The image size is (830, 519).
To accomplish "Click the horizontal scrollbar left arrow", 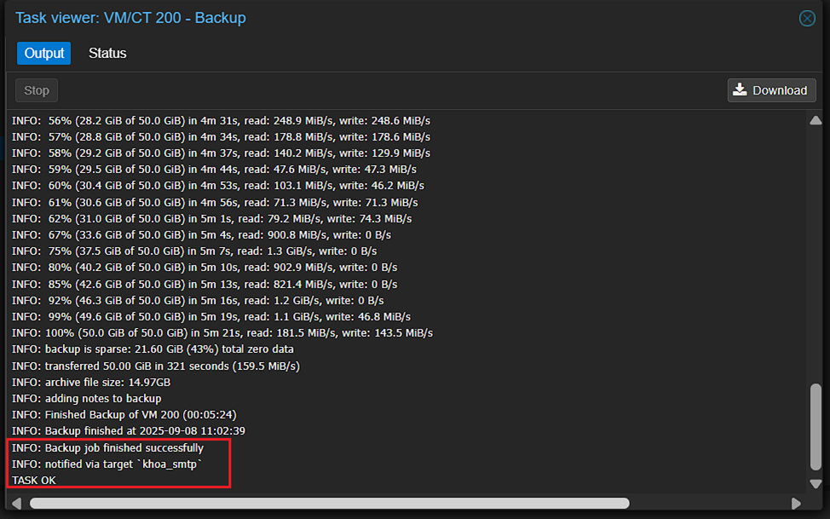I will (x=16, y=504).
